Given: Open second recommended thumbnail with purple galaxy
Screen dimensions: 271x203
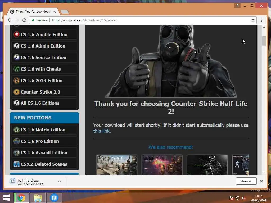Looking at the screenshot, I should [x=162, y=165].
